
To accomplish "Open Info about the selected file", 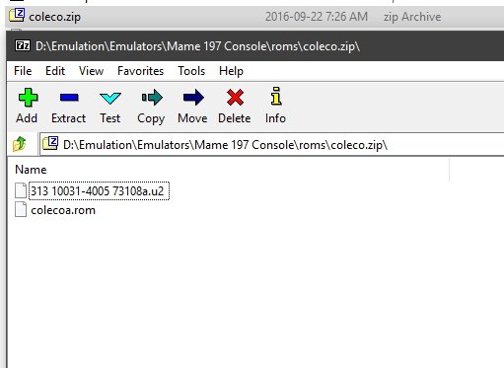I will coord(276,96).
